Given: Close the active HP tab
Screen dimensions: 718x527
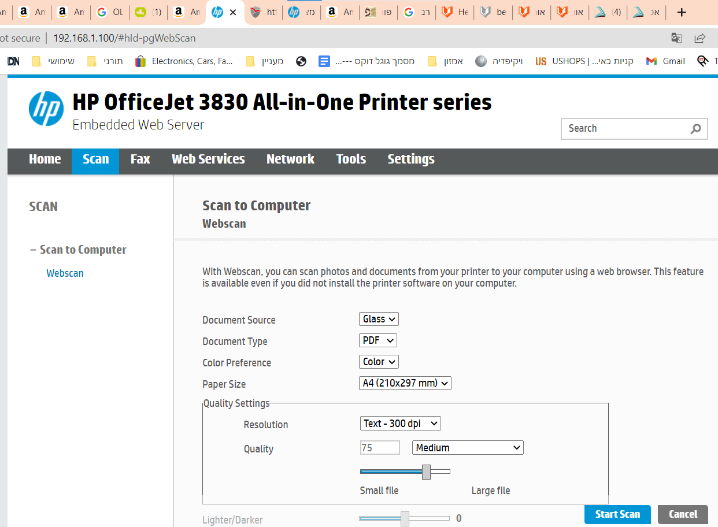Looking at the screenshot, I should pos(233,12).
